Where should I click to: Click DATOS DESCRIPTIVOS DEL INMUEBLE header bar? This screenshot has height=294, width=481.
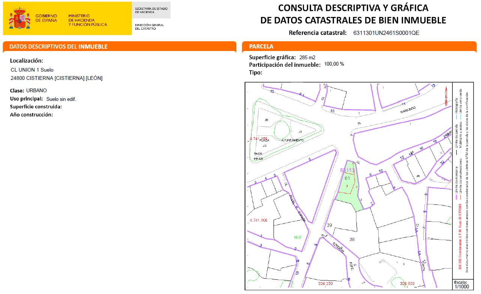tap(119, 46)
